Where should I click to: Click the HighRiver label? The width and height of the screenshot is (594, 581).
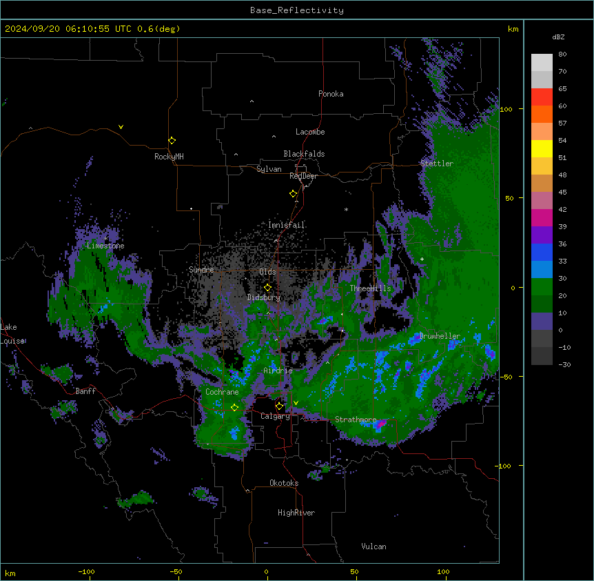[x=296, y=513]
